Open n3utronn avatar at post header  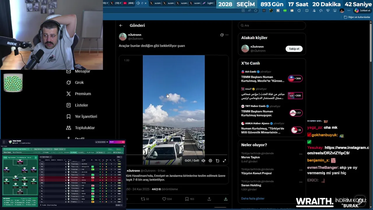point(123,36)
